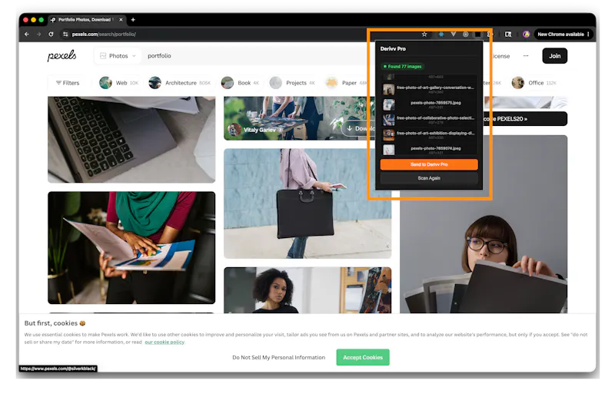Select pexels-photo-7859575.jpeg in Derivv list
Viewport: 615px width, 397px height.
(x=429, y=104)
